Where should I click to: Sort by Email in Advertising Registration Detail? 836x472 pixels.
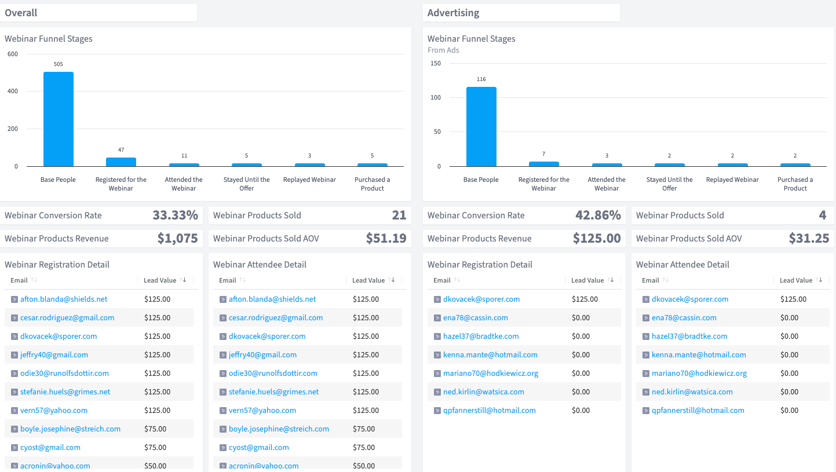457,280
